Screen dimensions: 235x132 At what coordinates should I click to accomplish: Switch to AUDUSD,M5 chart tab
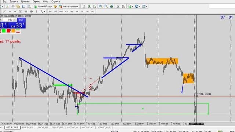(88, 128)
